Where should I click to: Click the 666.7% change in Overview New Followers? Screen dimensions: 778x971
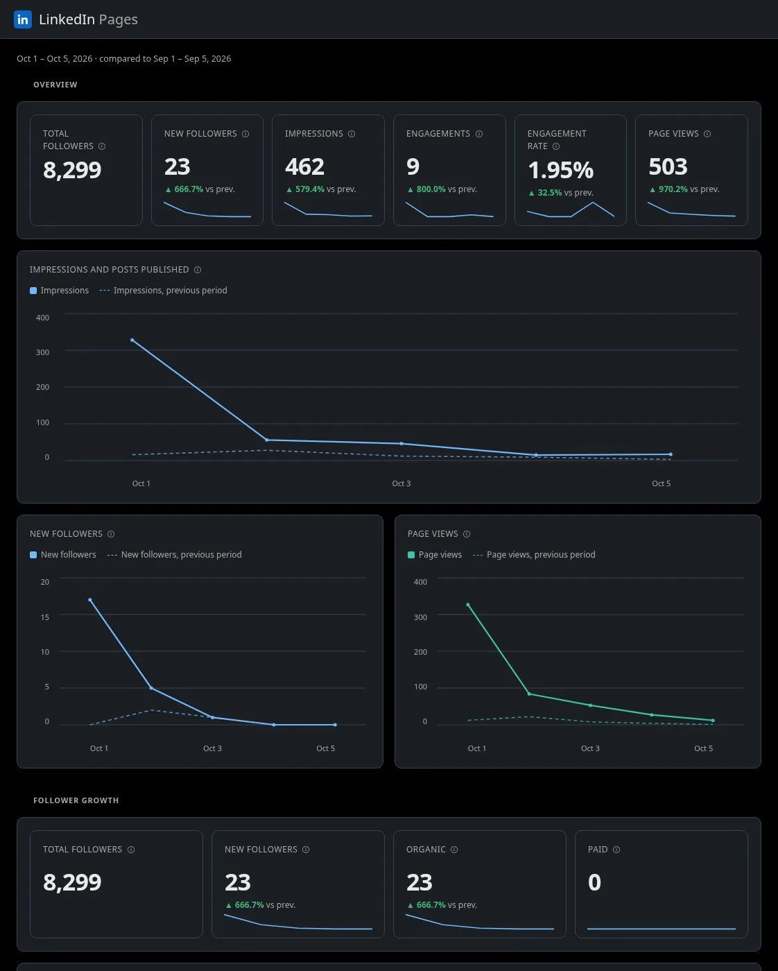(x=184, y=189)
